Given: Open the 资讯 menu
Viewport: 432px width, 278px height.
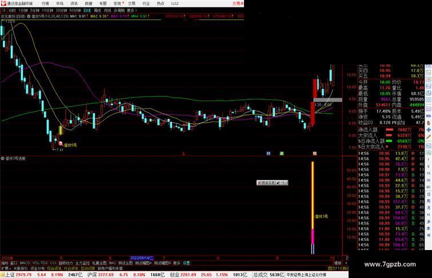Looking at the screenshot, I should point(74,3).
